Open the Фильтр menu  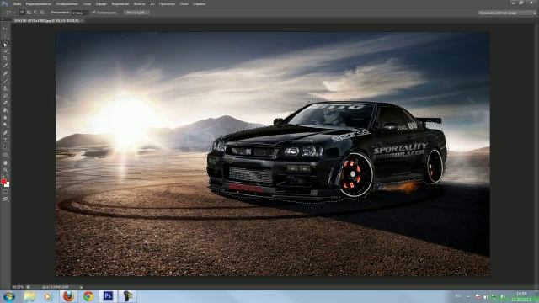(x=139, y=3)
